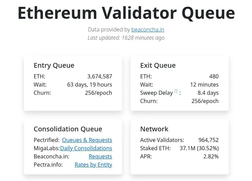Click the Entry Queue ETH value 3,674,587

100,76
